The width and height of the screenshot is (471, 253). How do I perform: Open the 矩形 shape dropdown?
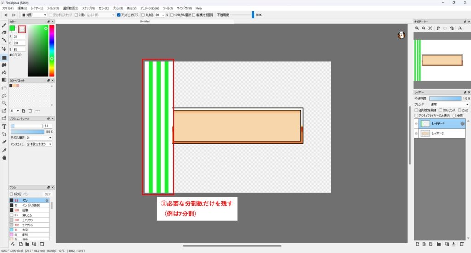click(x=34, y=15)
